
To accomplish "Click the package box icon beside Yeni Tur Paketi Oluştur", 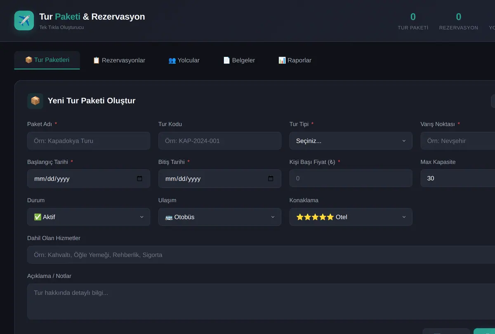I will (x=35, y=101).
